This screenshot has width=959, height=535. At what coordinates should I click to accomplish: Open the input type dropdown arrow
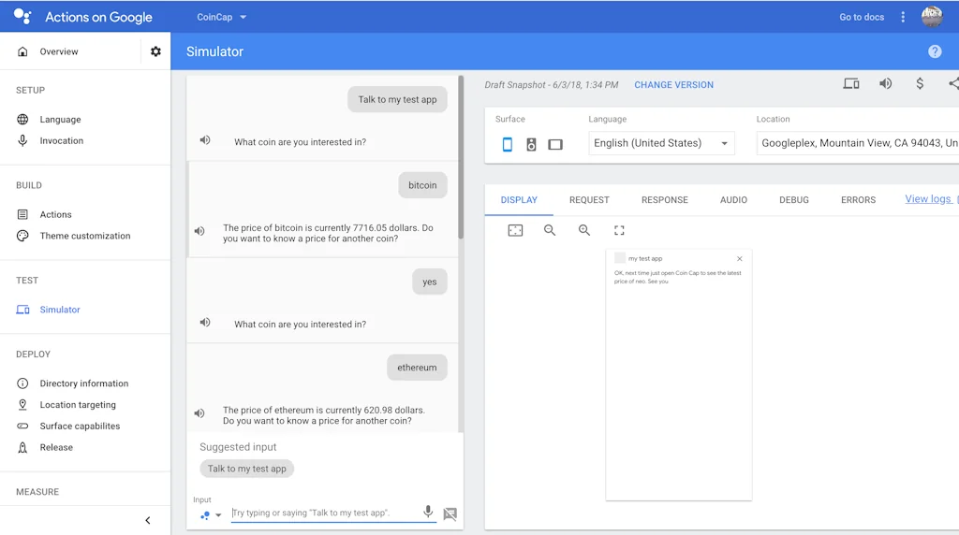tap(218, 514)
